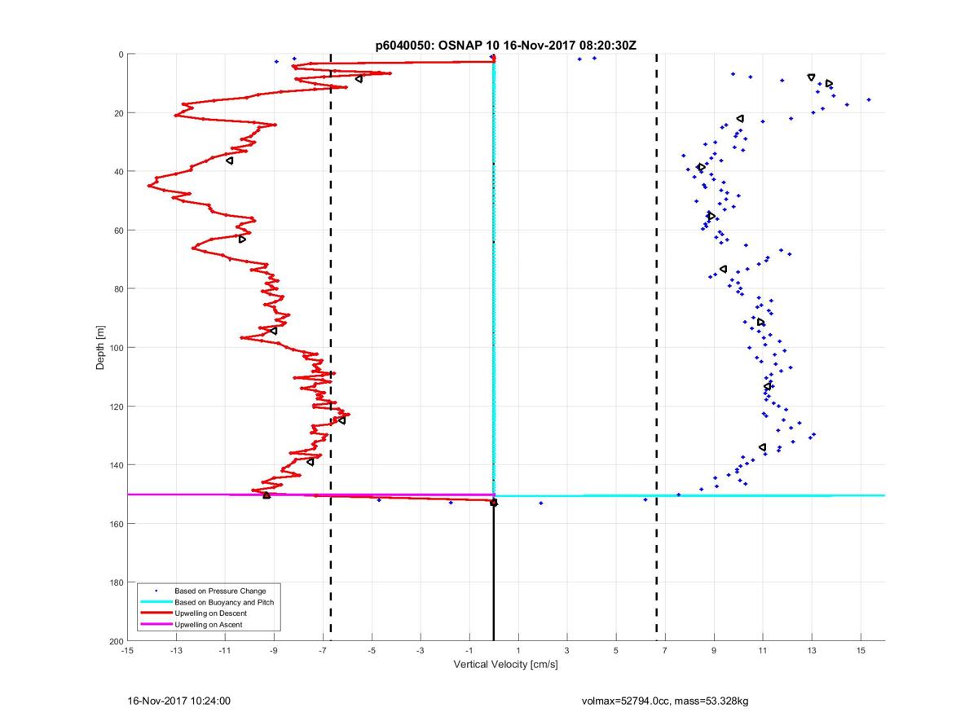Viewport: 978px width, 721px height.
Task: Click the cyan line sample in the legend
Action: coord(155,602)
